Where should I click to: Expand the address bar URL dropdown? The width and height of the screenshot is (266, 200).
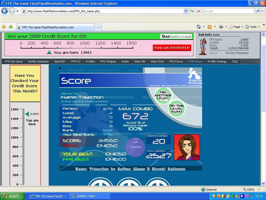185,11
